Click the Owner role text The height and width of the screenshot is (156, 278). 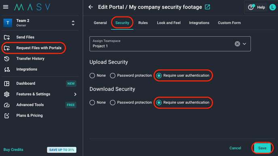[21, 25]
